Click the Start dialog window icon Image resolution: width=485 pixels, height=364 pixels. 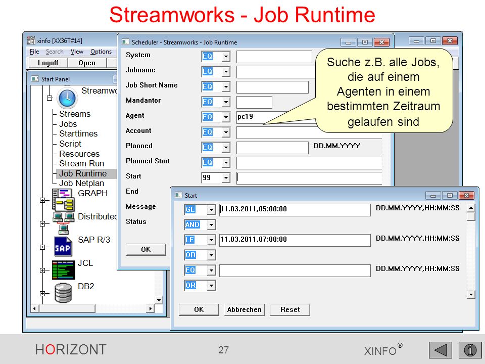pyautogui.click(x=178, y=195)
